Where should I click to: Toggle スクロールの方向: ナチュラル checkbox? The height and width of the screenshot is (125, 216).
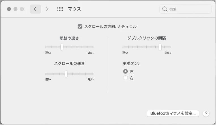[x=80, y=26]
